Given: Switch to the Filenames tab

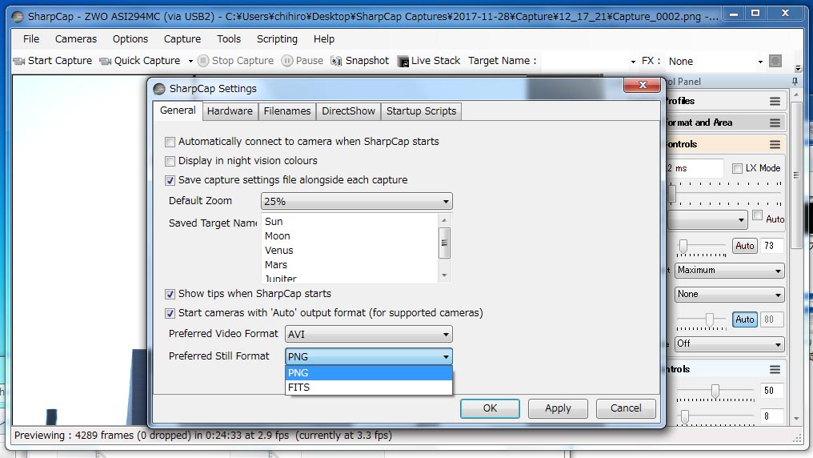Looking at the screenshot, I should [x=286, y=111].
